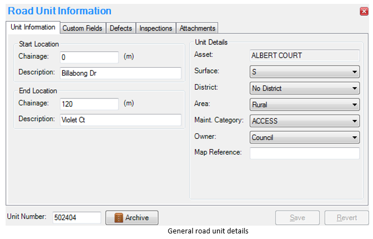Select the Inspections tab

click(x=156, y=28)
